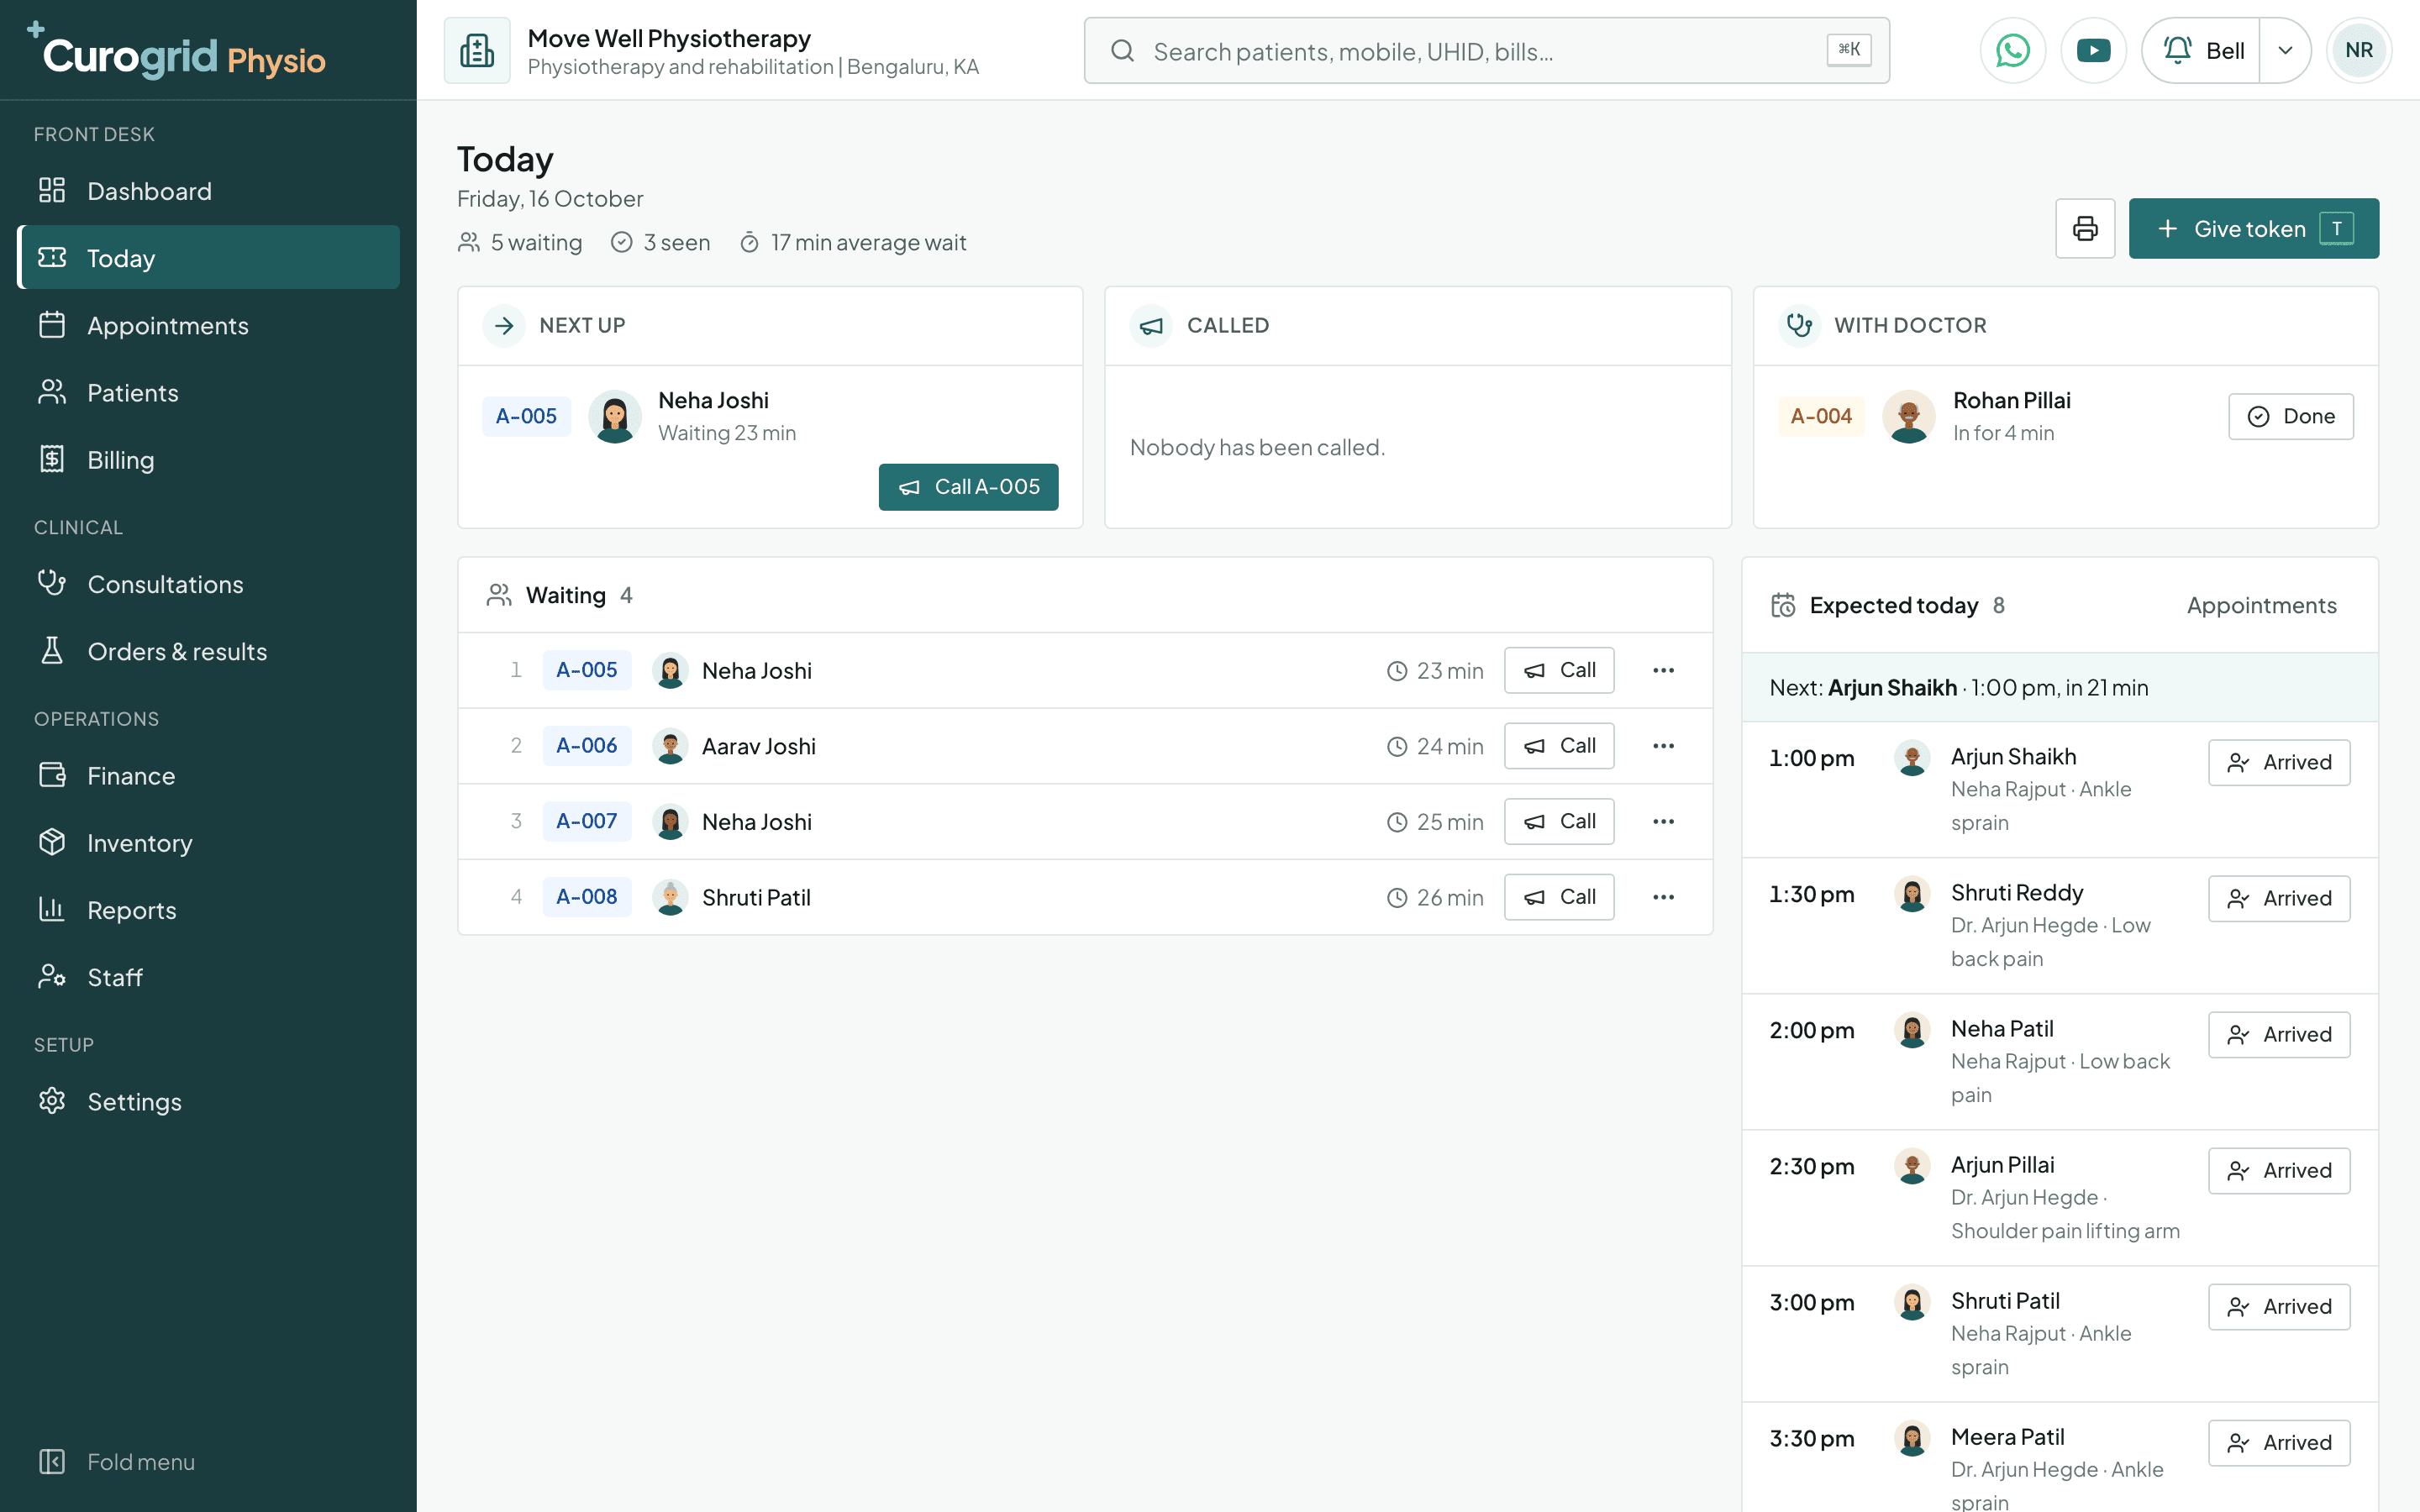Call token A-007 from waiting list

point(1559,821)
